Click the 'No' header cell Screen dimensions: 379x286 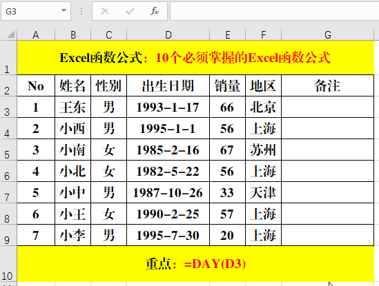pyautogui.click(x=36, y=85)
